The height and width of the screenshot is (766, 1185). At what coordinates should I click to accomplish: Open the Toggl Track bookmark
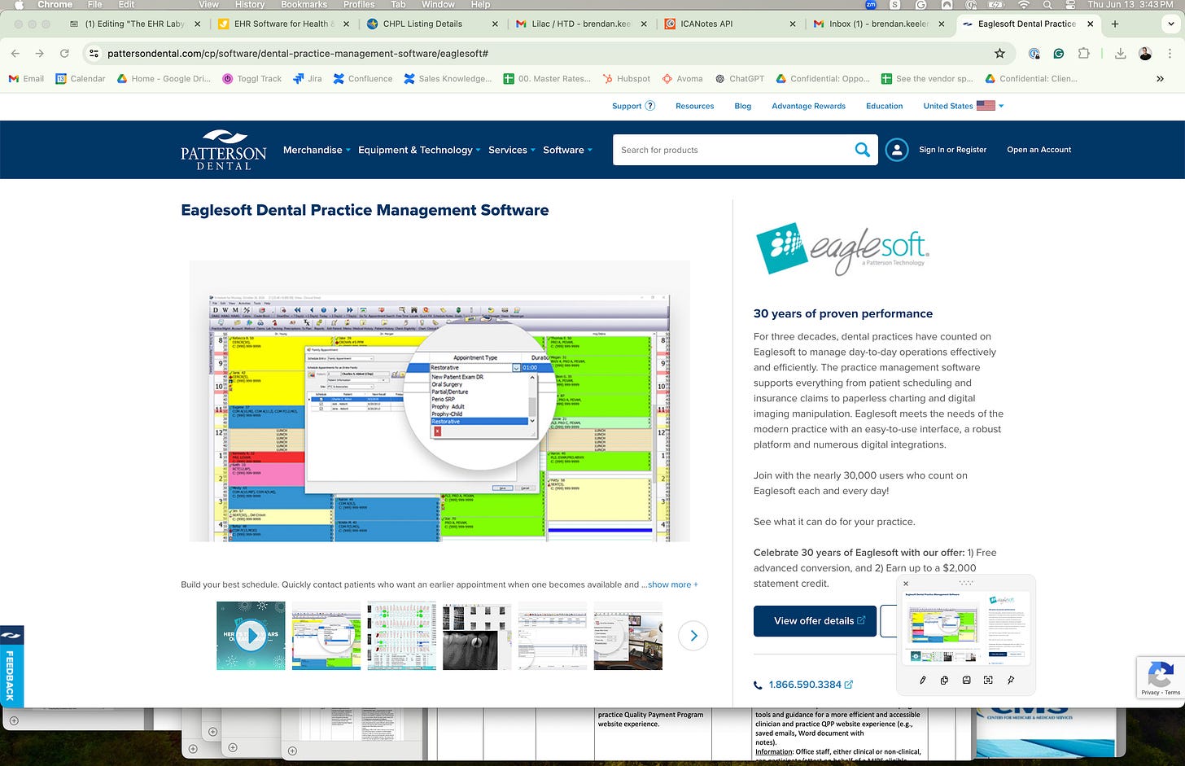point(251,79)
